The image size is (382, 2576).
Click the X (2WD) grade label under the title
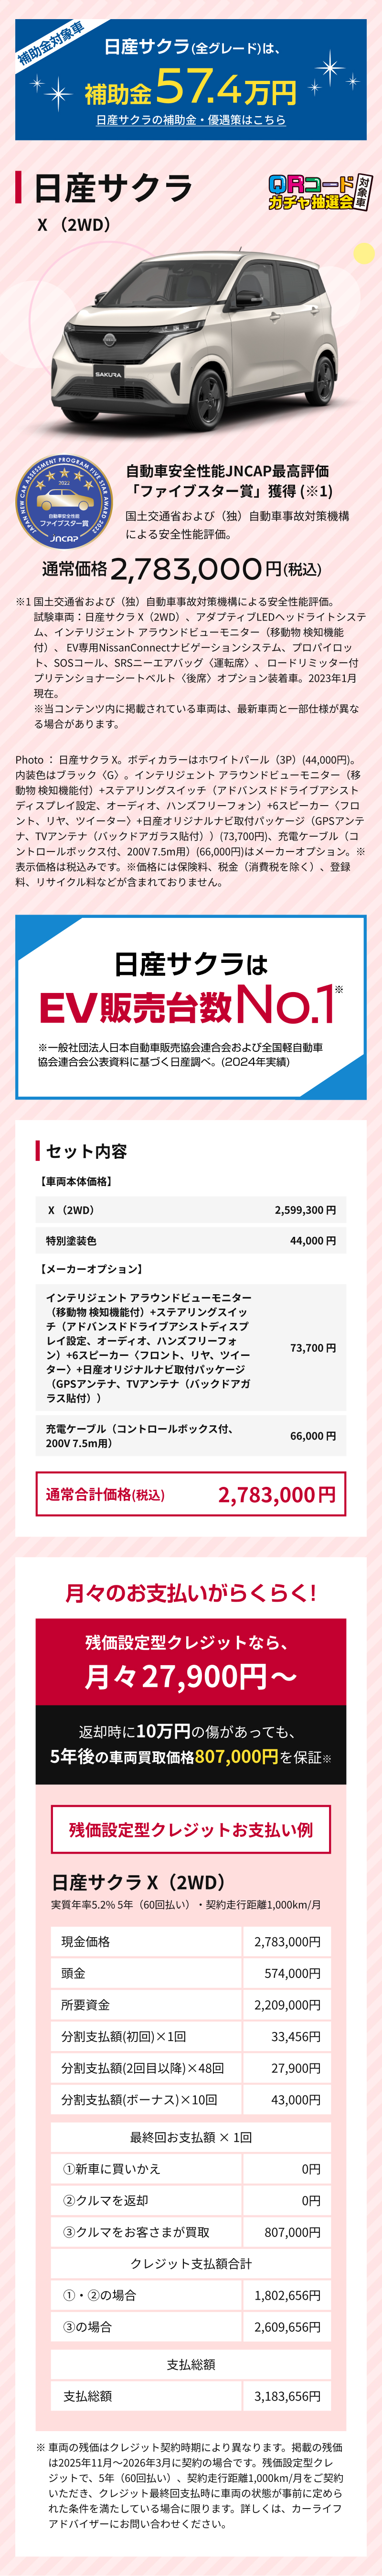pyautogui.click(x=74, y=225)
